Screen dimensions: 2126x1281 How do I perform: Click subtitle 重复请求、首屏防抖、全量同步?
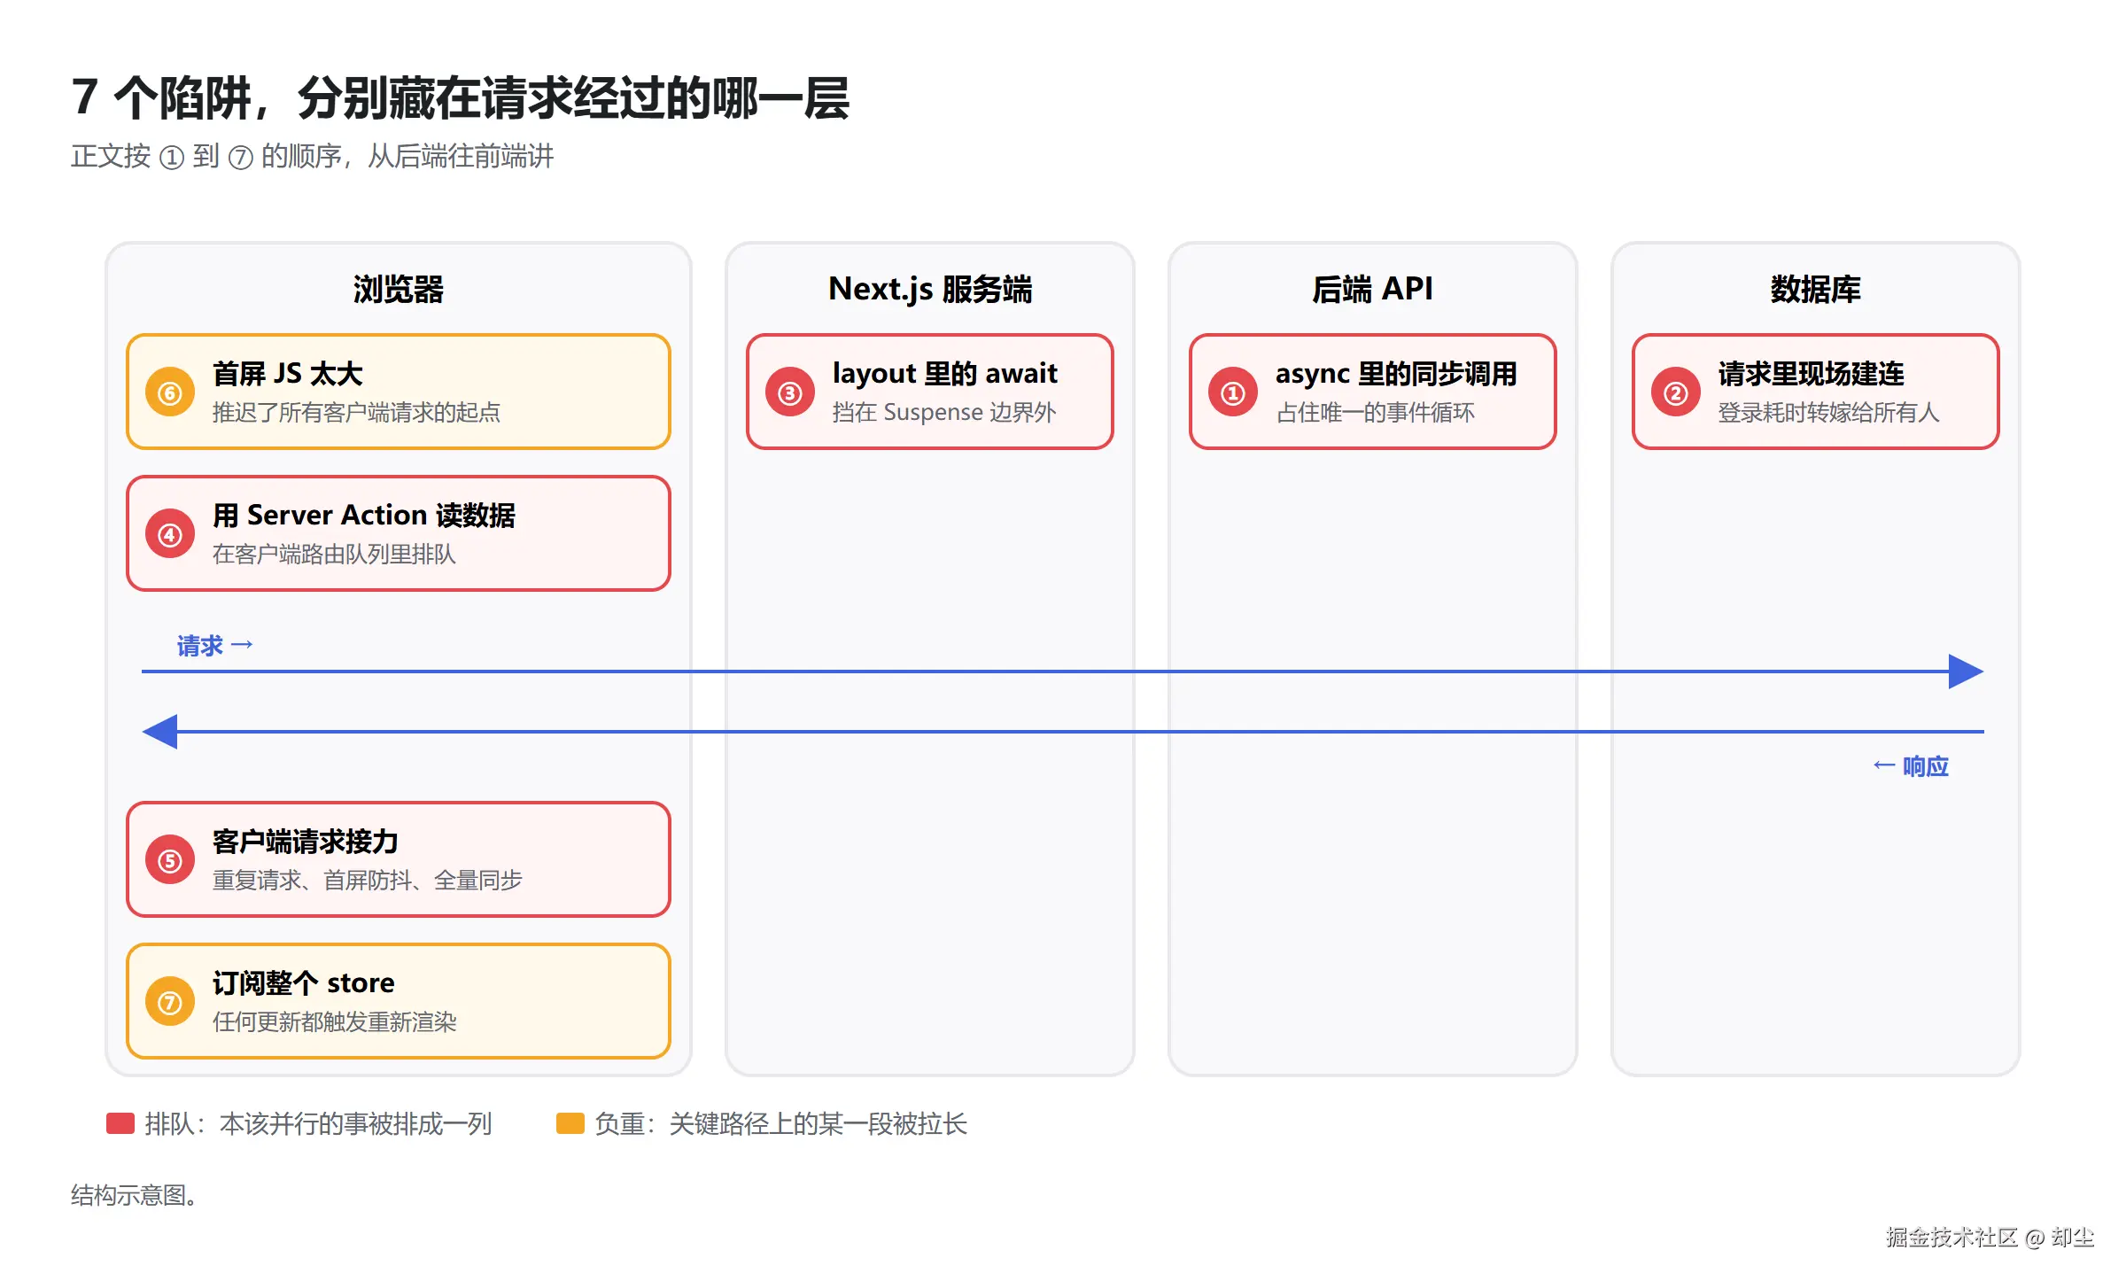pos(368,881)
